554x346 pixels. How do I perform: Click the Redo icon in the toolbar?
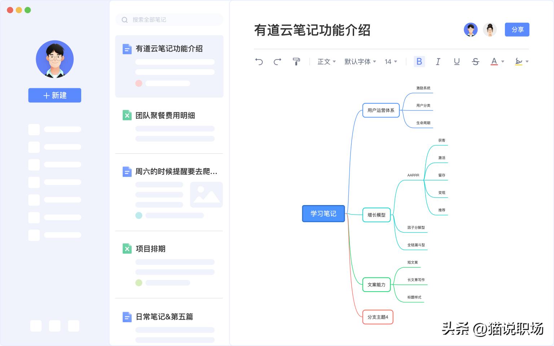click(x=277, y=62)
